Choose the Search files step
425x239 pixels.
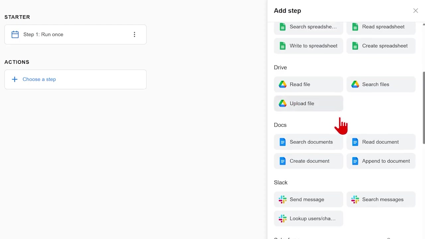(x=381, y=84)
